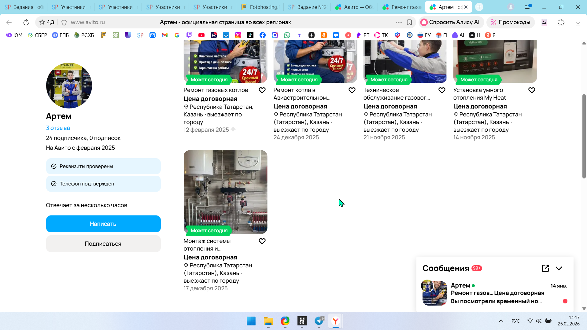Bookmark this page with bookmark icon
Viewport: 587px width, 330px height.
409,22
